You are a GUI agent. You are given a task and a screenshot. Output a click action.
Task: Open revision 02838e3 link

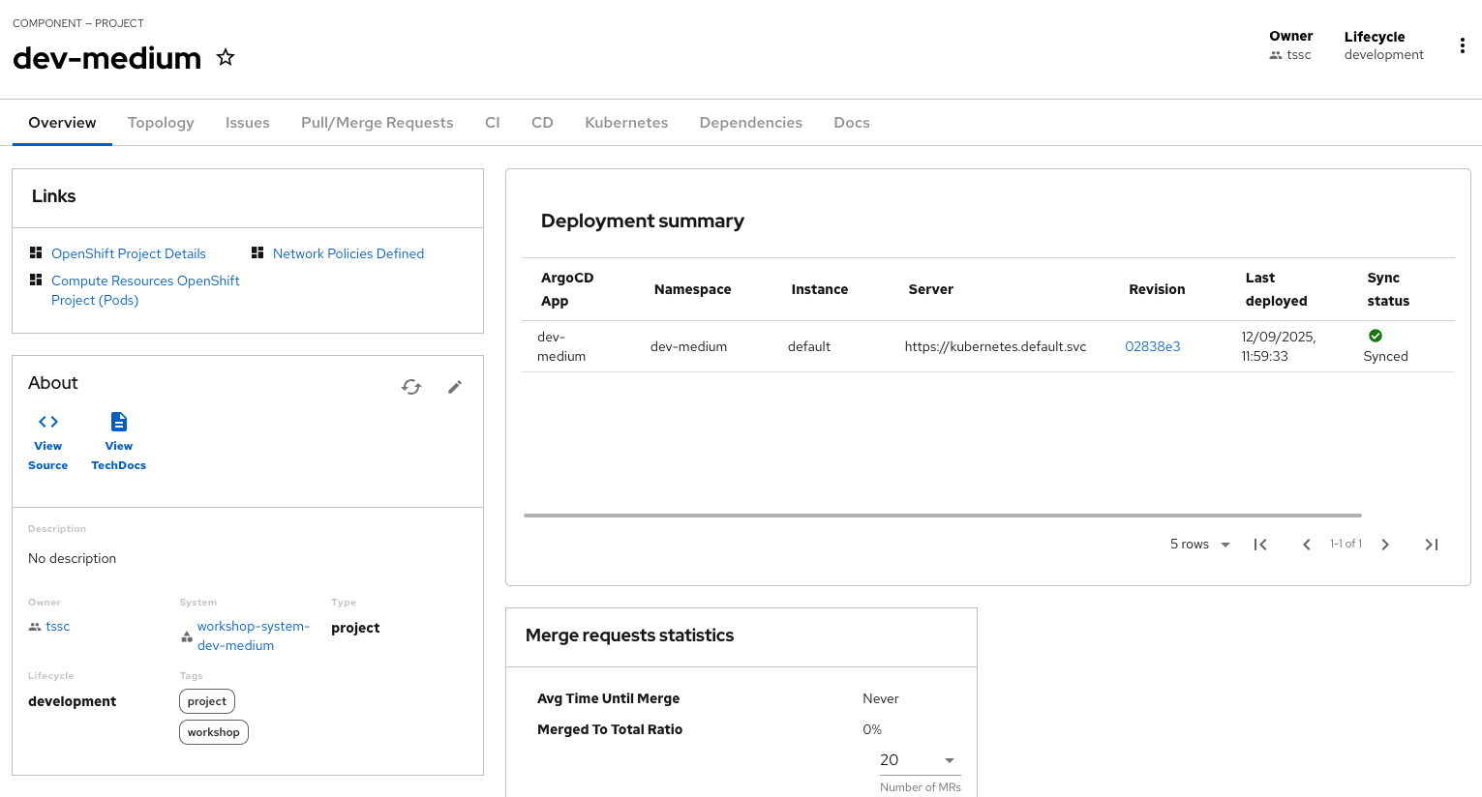[x=1153, y=346]
